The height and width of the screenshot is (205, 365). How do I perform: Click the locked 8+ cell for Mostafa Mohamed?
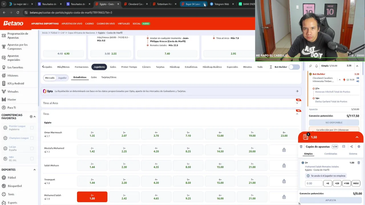pos(284,150)
